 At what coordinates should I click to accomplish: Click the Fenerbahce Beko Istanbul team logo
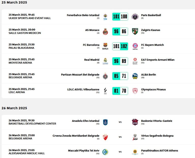click(105, 17)
